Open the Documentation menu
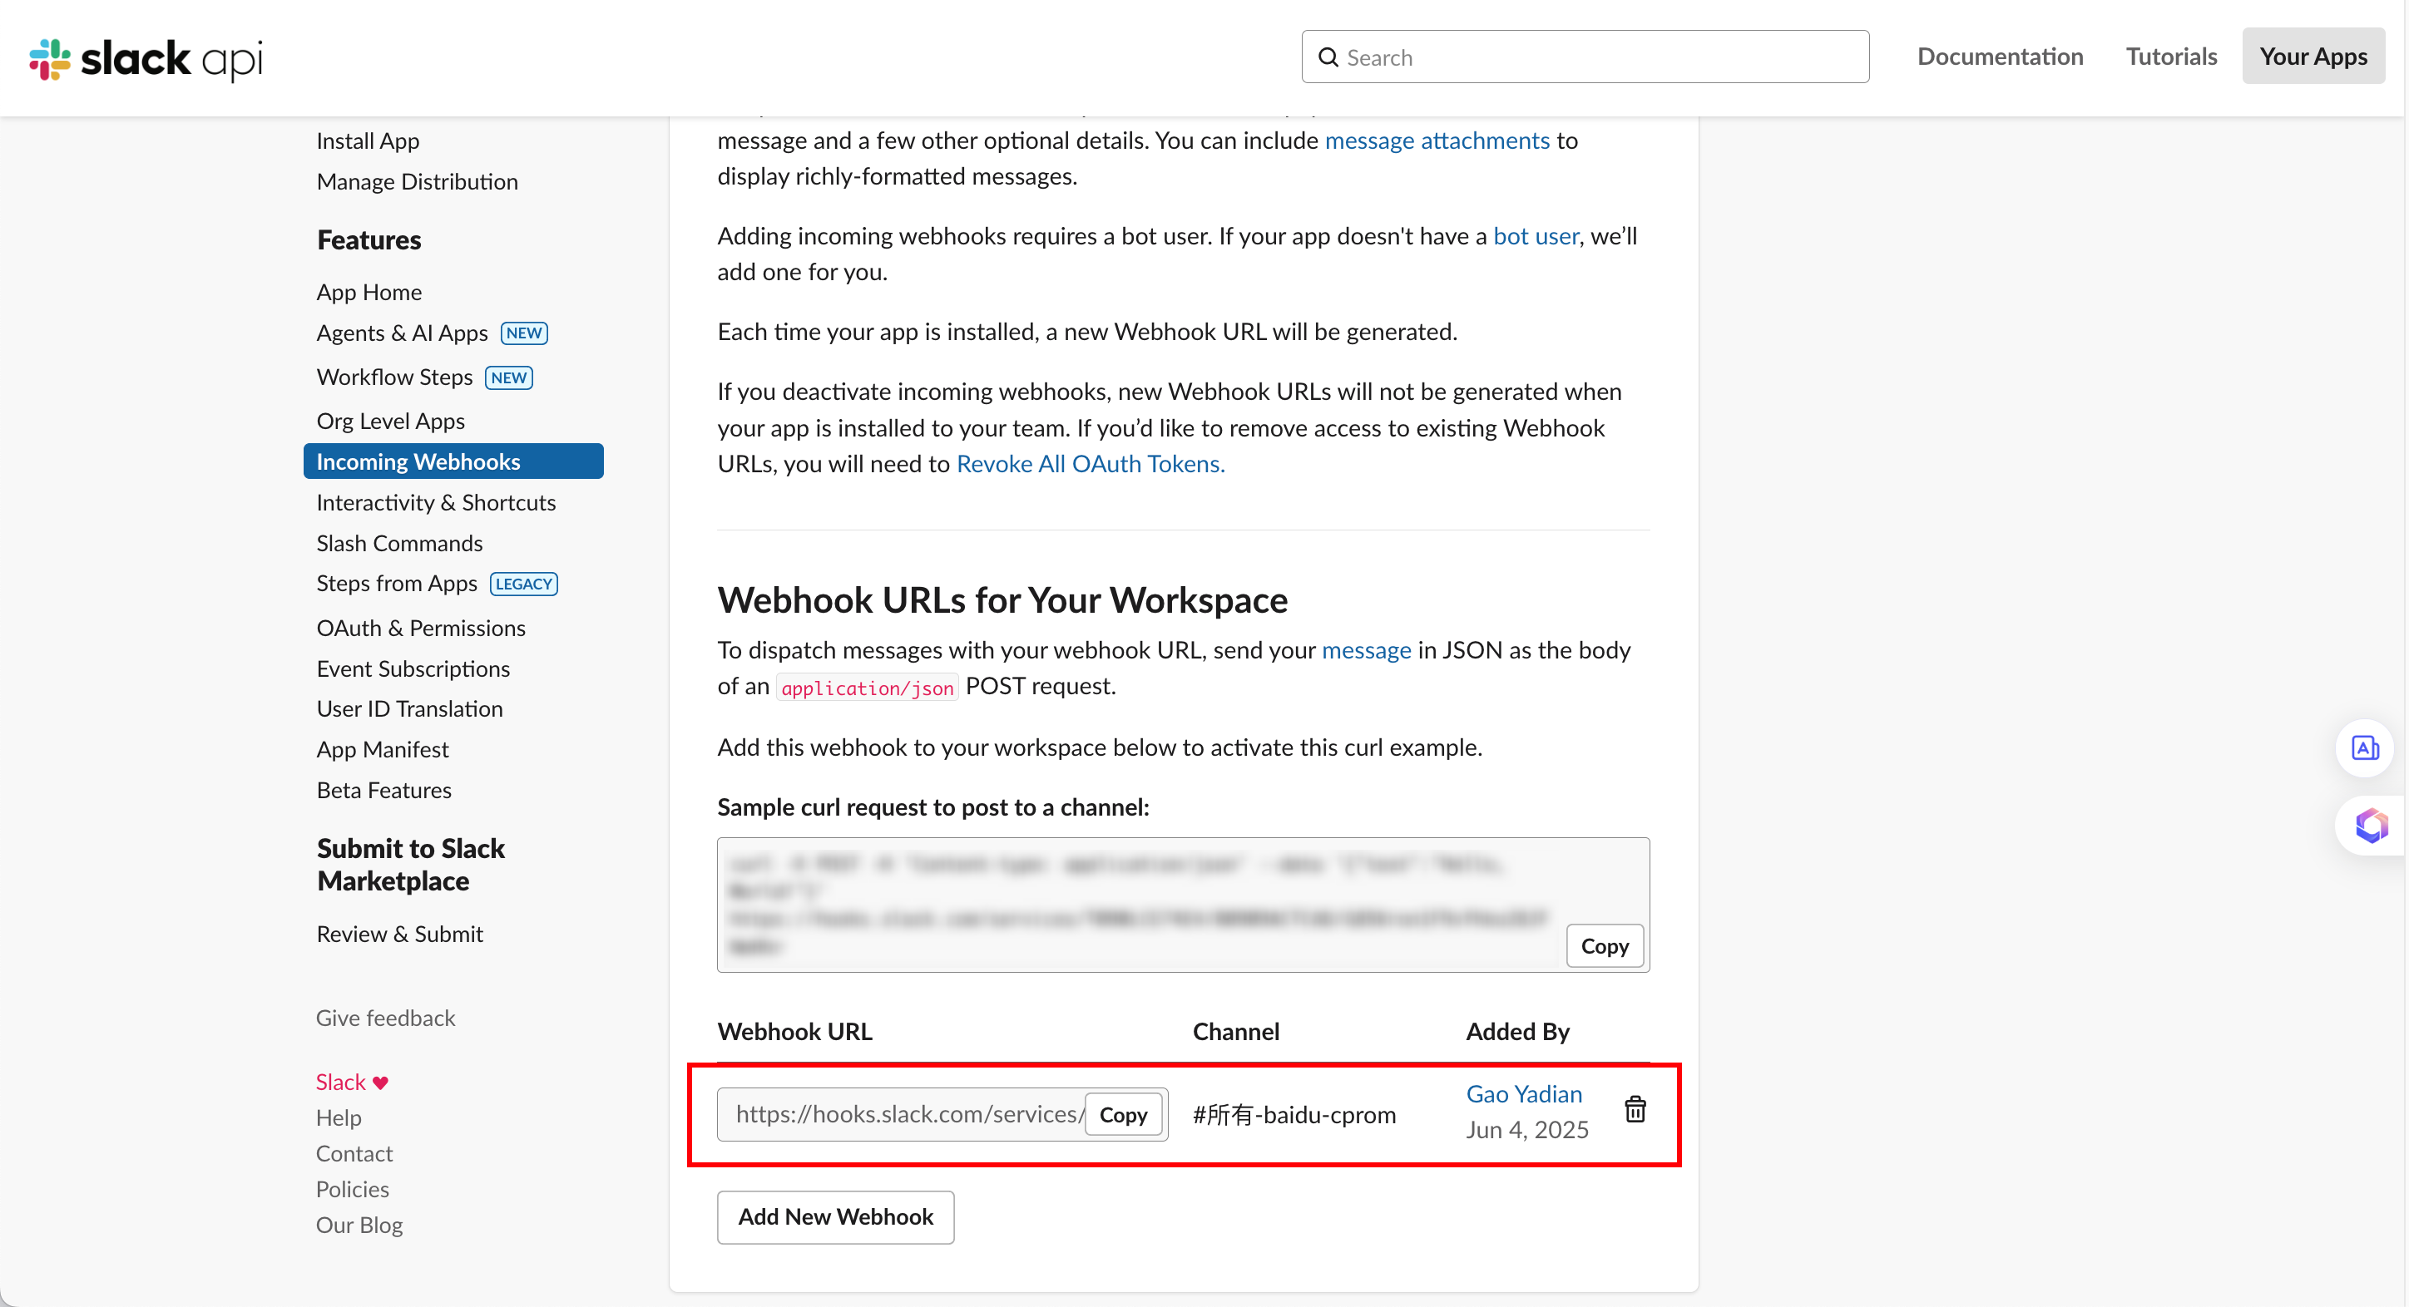This screenshot has width=2409, height=1307. [x=2000, y=56]
